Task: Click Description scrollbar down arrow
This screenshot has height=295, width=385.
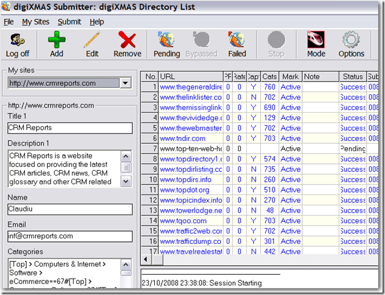Action: pyautogui.click(x=126, y=182)
